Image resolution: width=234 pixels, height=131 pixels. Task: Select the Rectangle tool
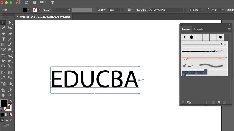click(x=3, y=44)
